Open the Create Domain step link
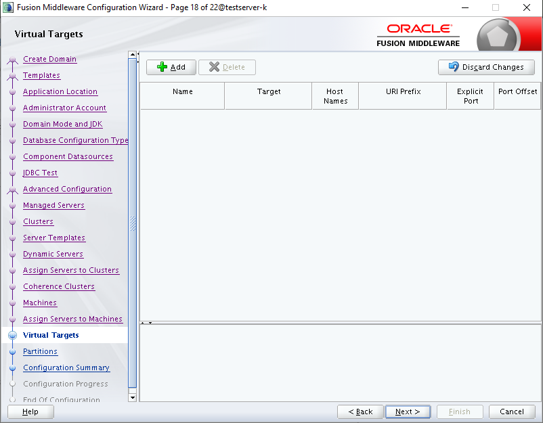Screen dimensions: 543x423 (49, 59)
